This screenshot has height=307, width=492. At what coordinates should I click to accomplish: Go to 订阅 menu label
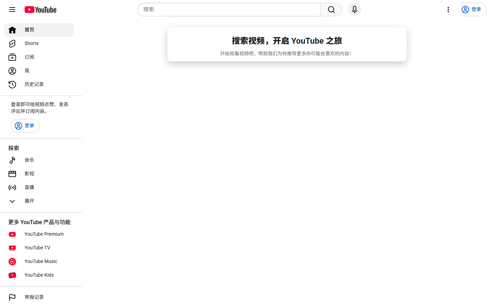point(29,57)
